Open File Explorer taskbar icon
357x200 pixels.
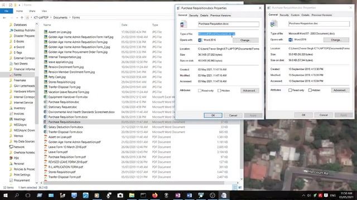[x=132, y=195]
